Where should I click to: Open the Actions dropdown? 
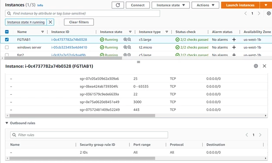(x=205, y=5)
